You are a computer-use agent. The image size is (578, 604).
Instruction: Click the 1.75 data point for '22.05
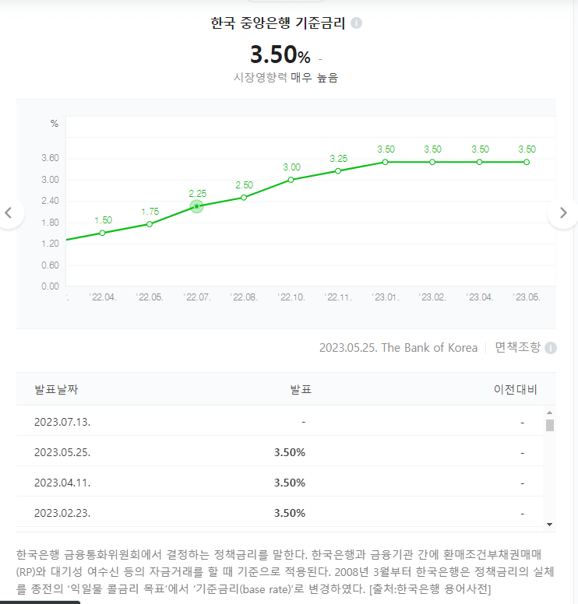(150, 224)
